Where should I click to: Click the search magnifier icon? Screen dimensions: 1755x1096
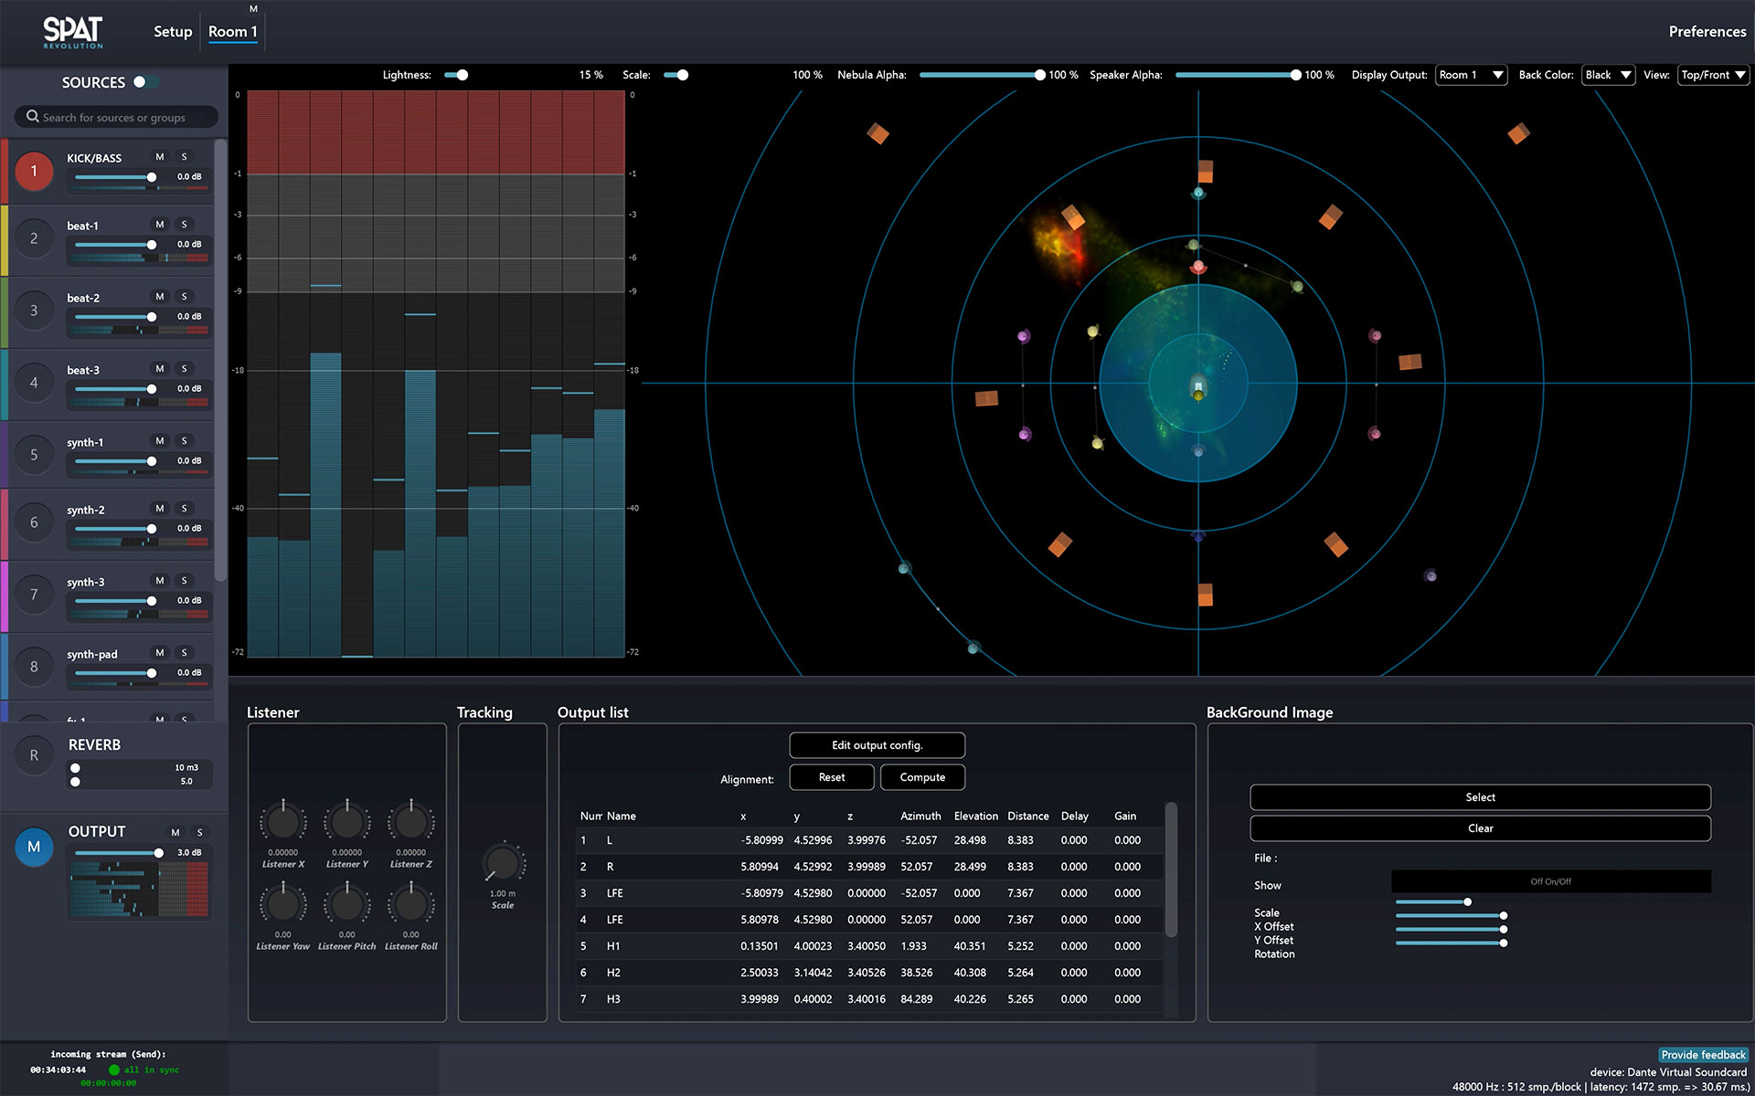(x=32, y=117)
